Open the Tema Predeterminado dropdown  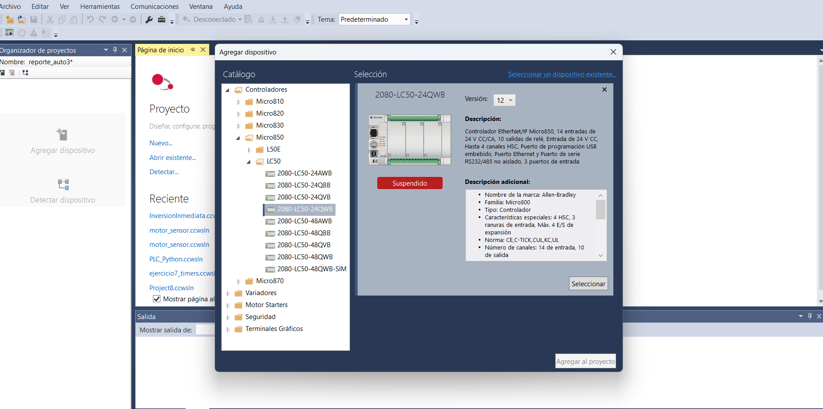tap(374, 19)
